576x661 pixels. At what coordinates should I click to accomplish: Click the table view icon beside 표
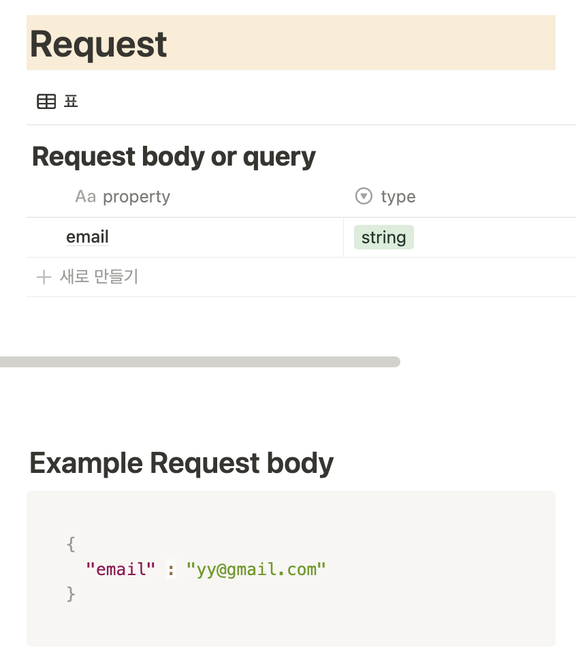[46, 102]
